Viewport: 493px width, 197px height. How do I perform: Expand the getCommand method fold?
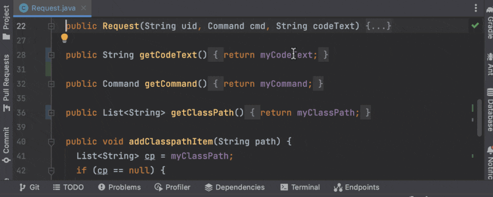click(51, 84)
